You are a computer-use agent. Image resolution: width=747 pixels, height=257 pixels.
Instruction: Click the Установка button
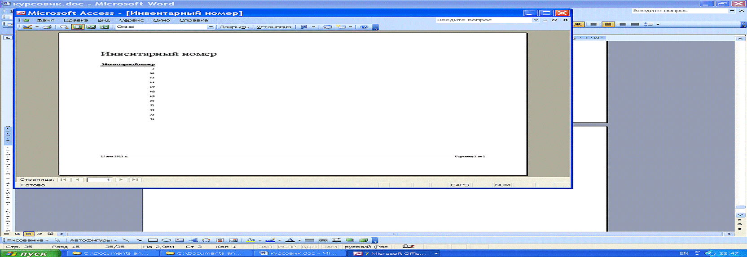coord(274,27)
